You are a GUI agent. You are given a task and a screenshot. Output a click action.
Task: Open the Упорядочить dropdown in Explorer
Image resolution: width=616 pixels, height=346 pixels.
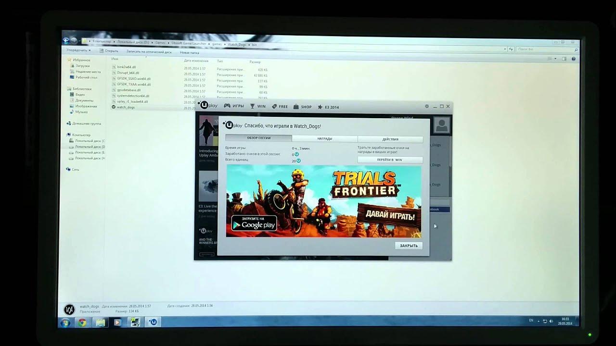tap(78, 50)
